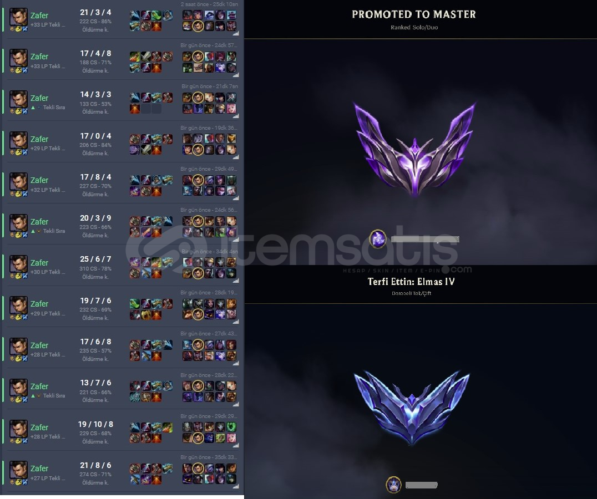Screen dimensions: 597x499
Task: Open the 13 / 7 / 6 match KDA text
Action: click(95, 383)
